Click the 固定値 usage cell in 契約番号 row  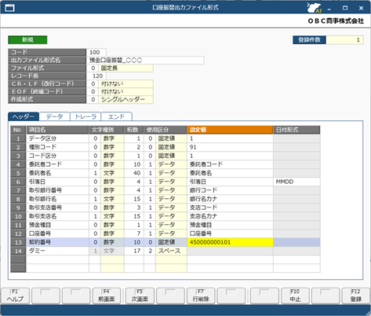171,242
